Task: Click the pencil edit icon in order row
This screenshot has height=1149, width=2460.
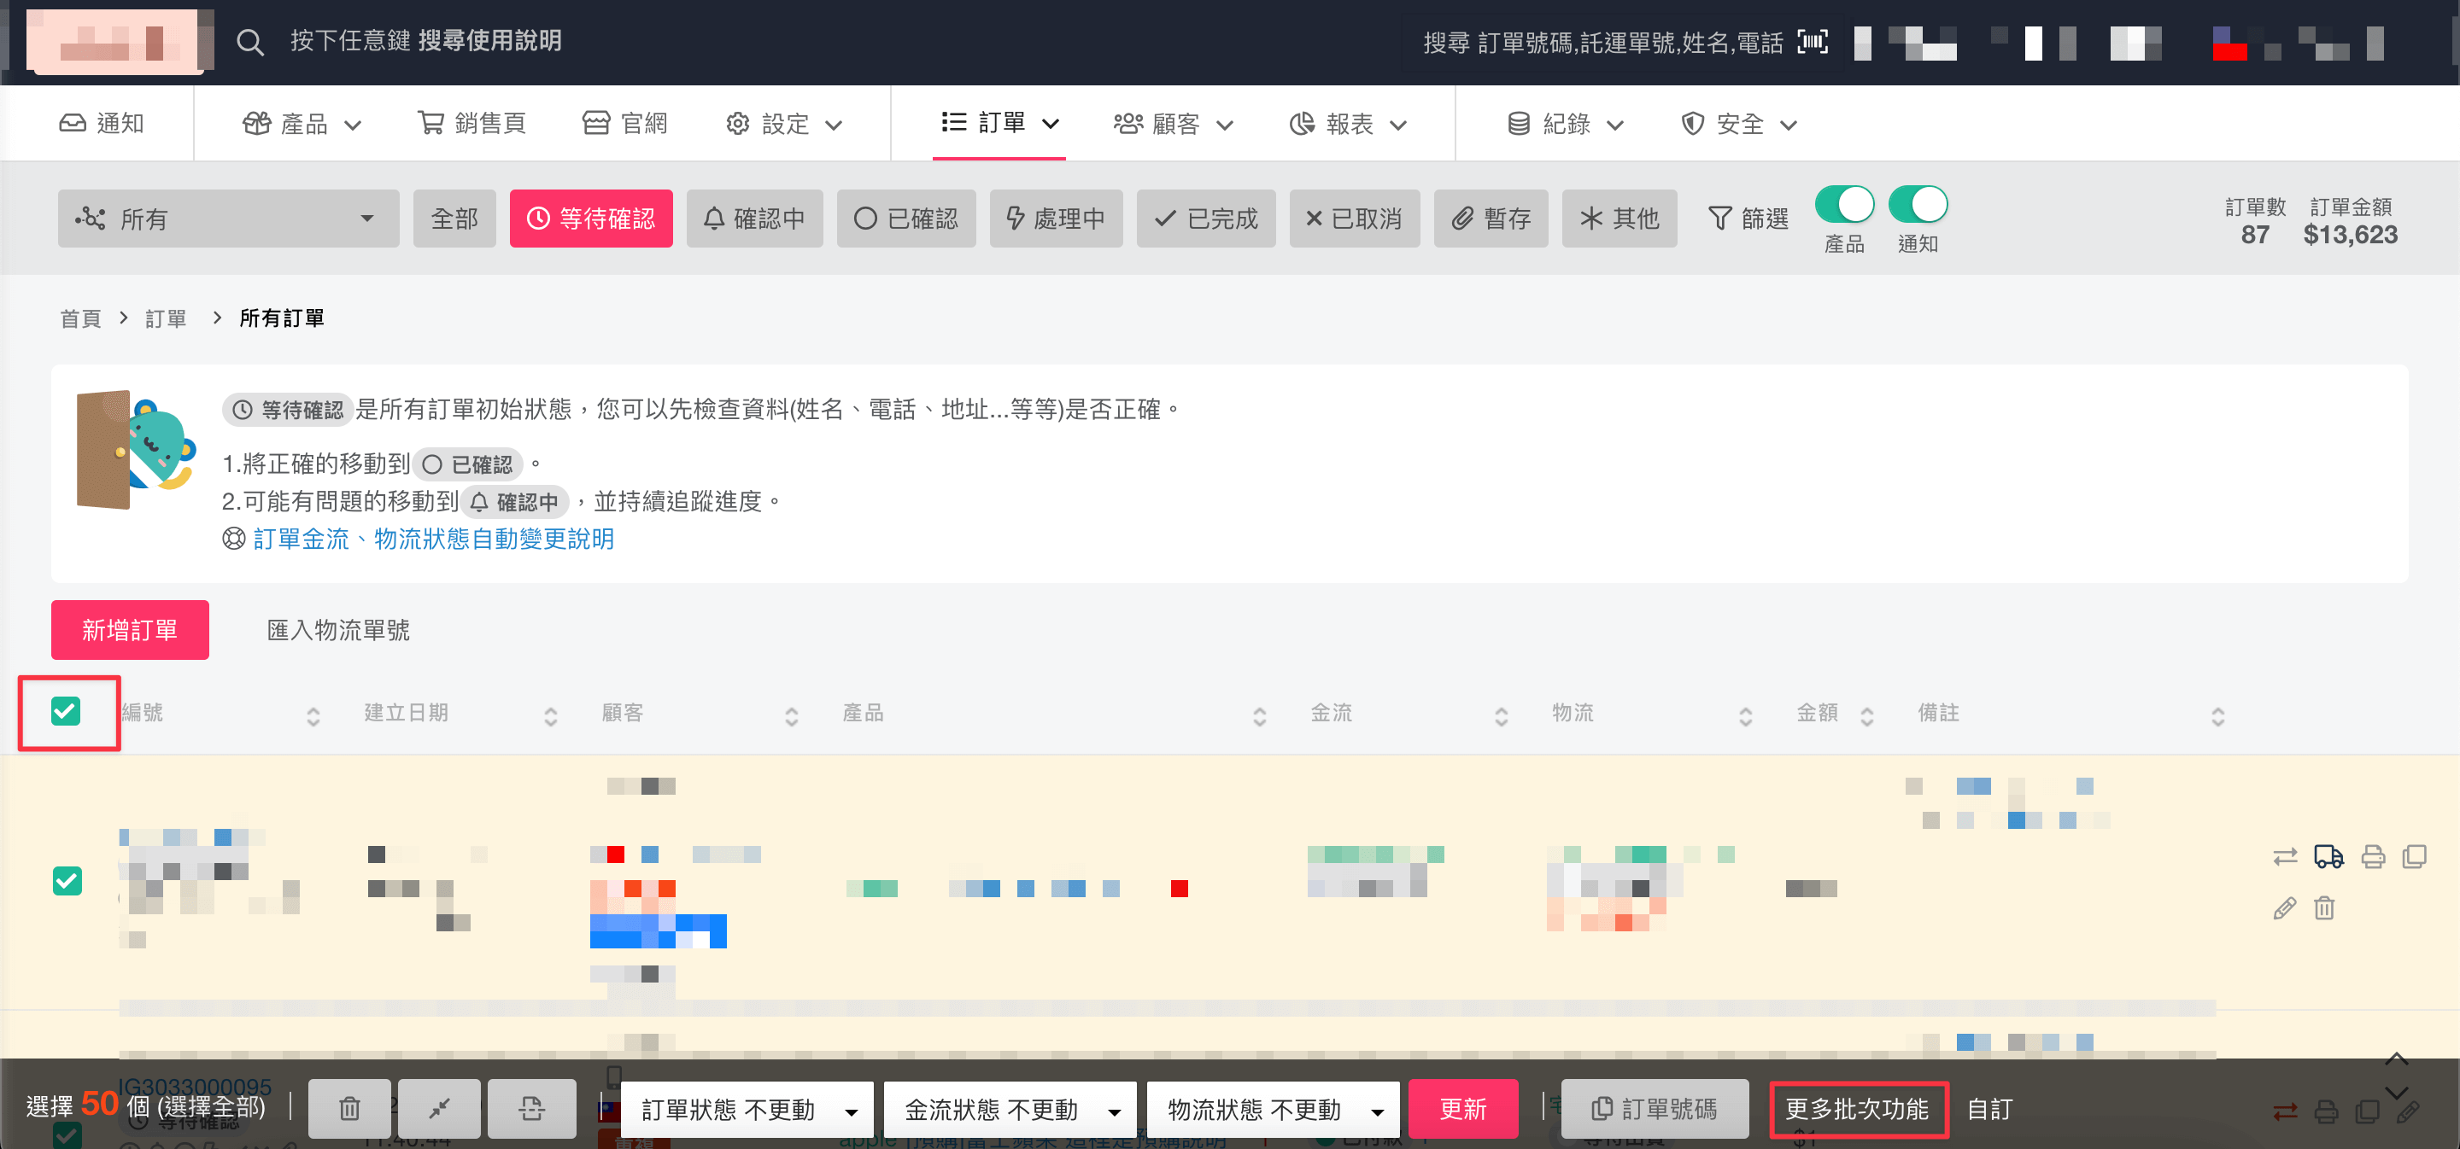Action: [2284, 907]
